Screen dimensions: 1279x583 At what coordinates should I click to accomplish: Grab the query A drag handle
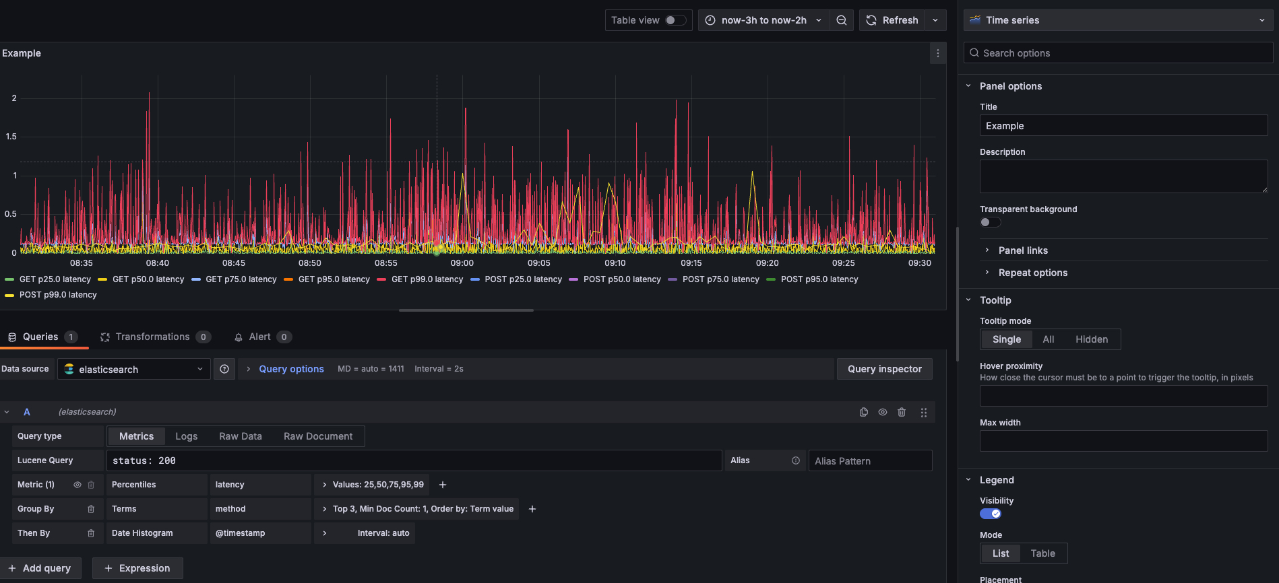[924, 412]
